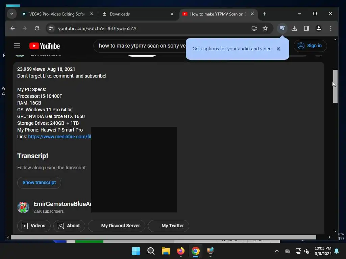Open the Chrome profile icon

click(x=318, y=28)
